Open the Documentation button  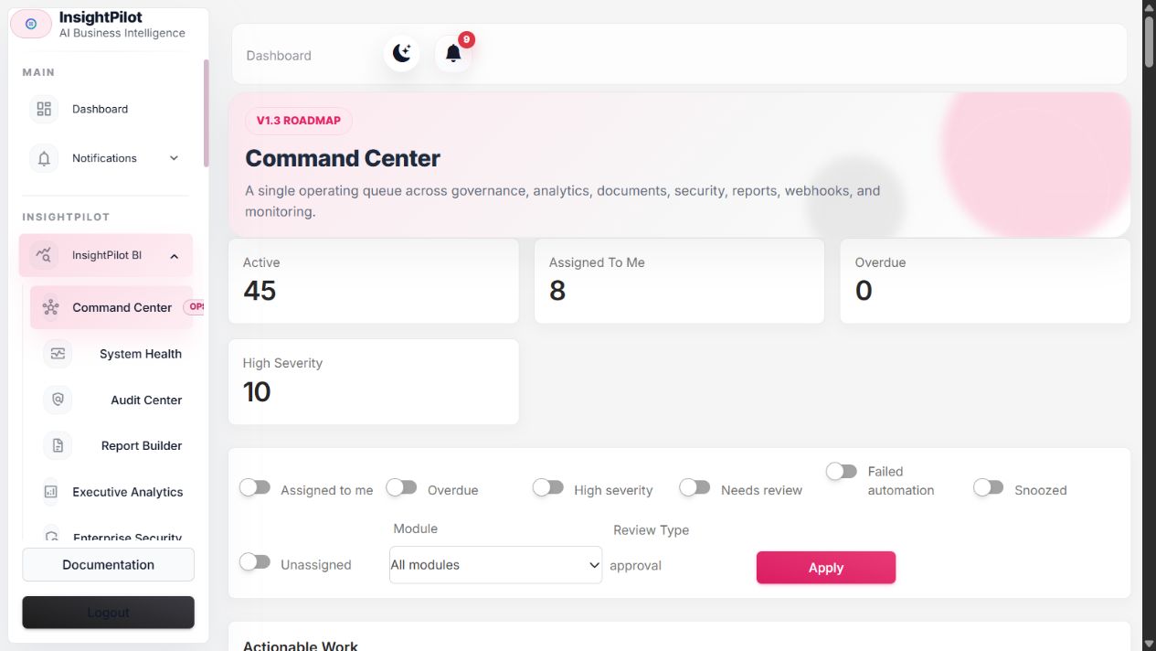(x=108, y=564)
